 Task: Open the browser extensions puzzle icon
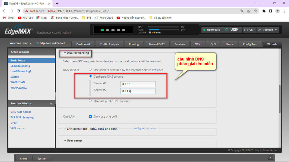click(x=264, y=11)
